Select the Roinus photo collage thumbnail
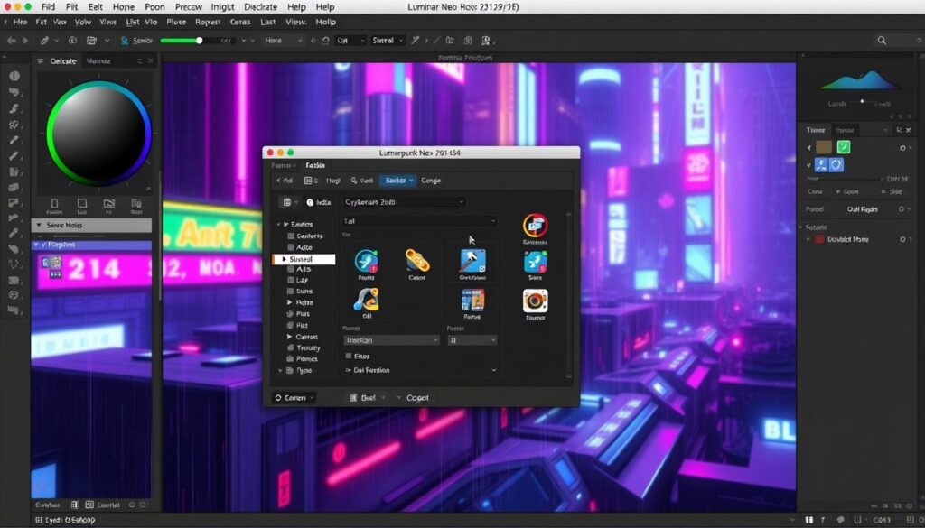925x528 pixels. tap(472, 301)
